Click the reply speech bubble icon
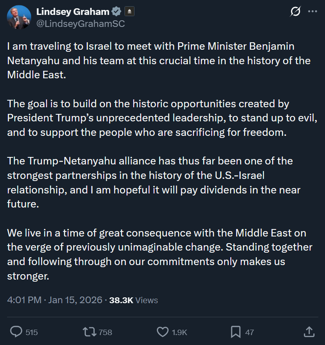The image size is (325, 345). click(x=16, y=332)
